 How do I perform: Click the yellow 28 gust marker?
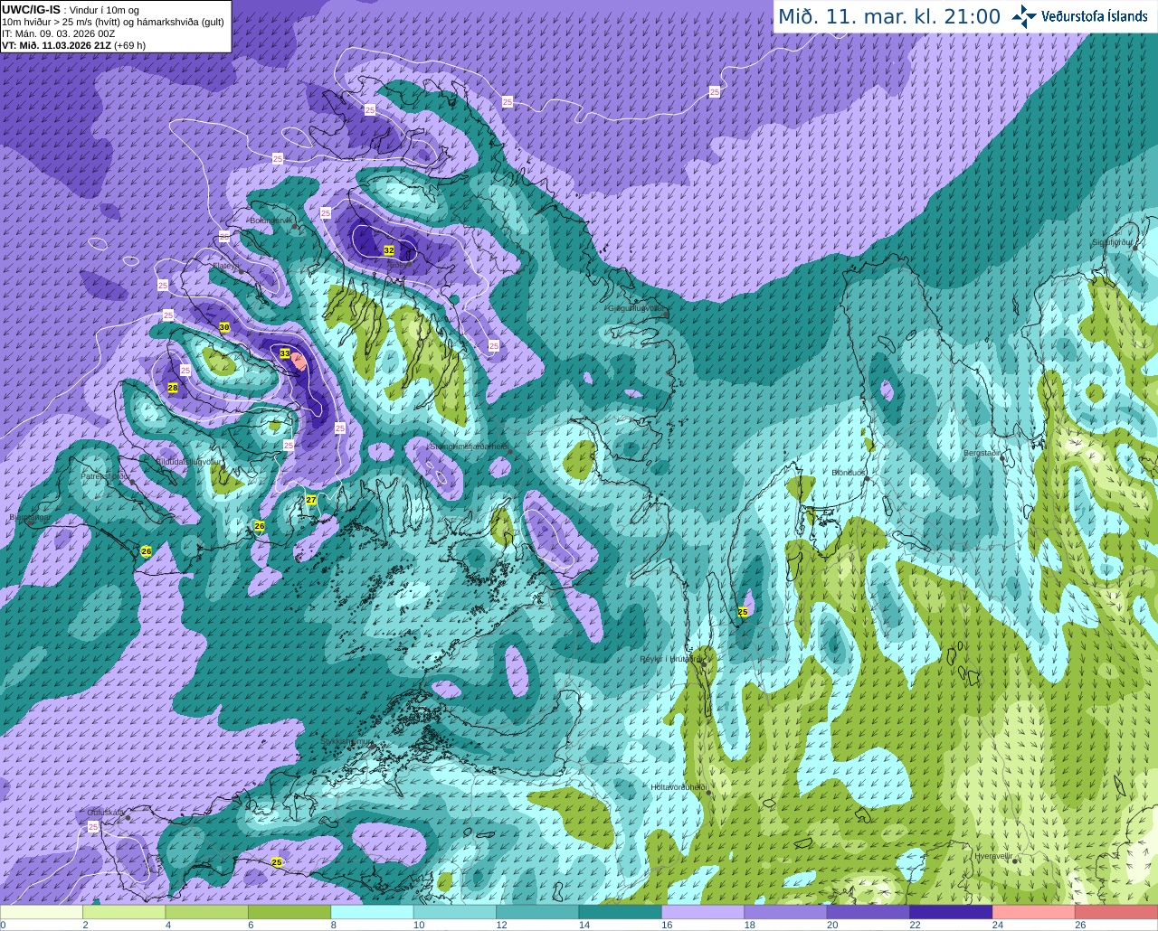point(173,388)
